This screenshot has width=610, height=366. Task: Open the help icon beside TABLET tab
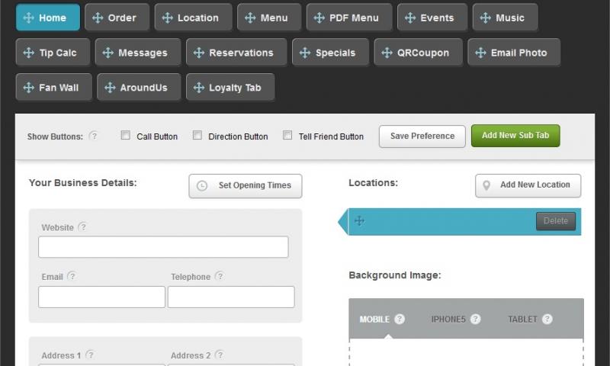547,319
